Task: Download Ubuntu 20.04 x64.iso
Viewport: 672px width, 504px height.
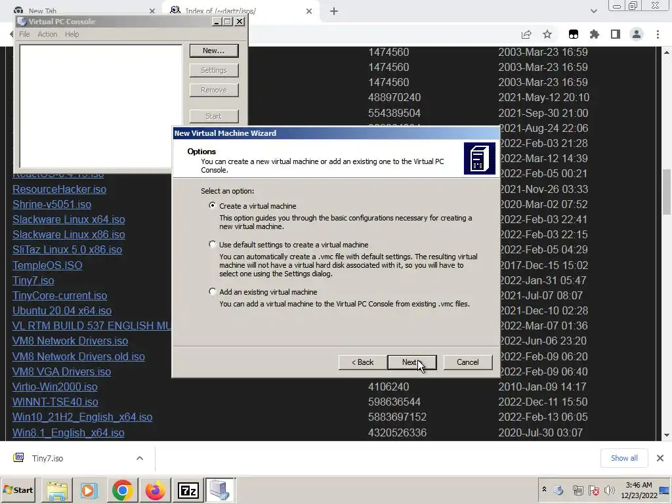Action: pos(62,310)
